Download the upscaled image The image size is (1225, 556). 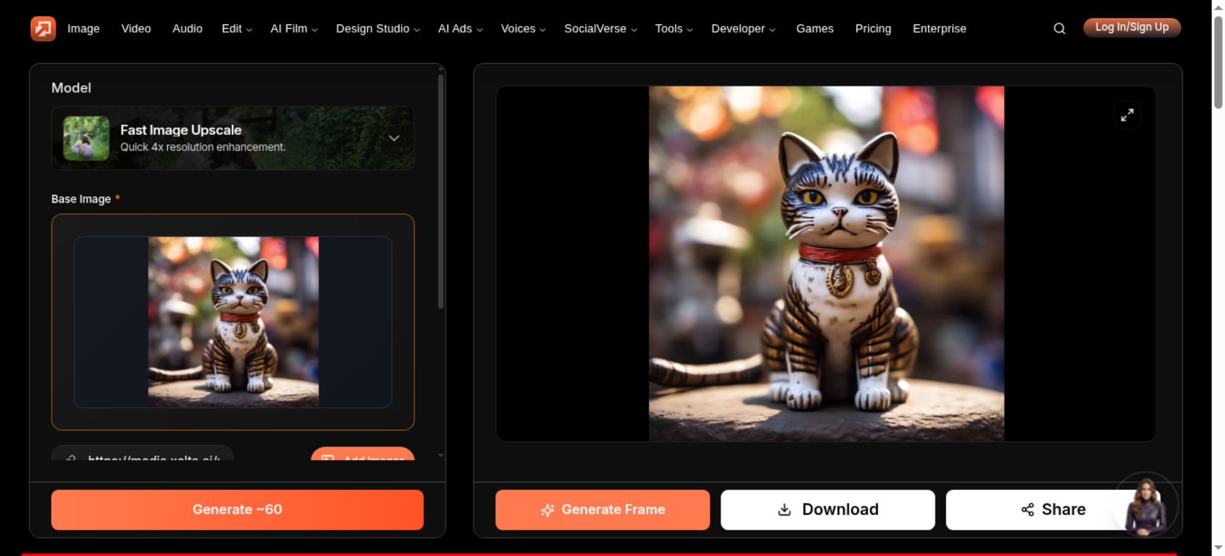point(827,509)
